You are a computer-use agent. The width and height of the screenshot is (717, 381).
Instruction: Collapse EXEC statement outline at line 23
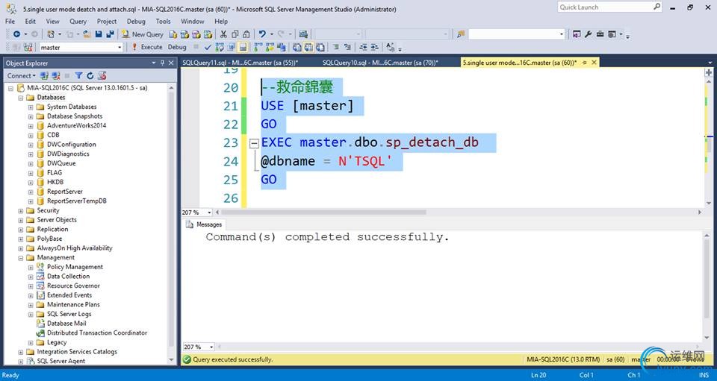tap(254, 143)
